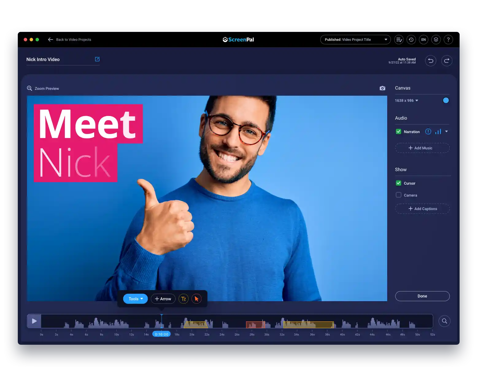Open the Tools dropdown menu
This screenshot has height=376, width=478.
[x=135, y=299]
